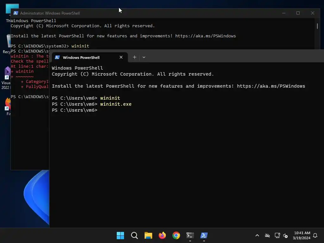The width and height of the screenshot is (324, 243).
Task: Click the red '+ winitin' error line
Action: coord(22,71)
